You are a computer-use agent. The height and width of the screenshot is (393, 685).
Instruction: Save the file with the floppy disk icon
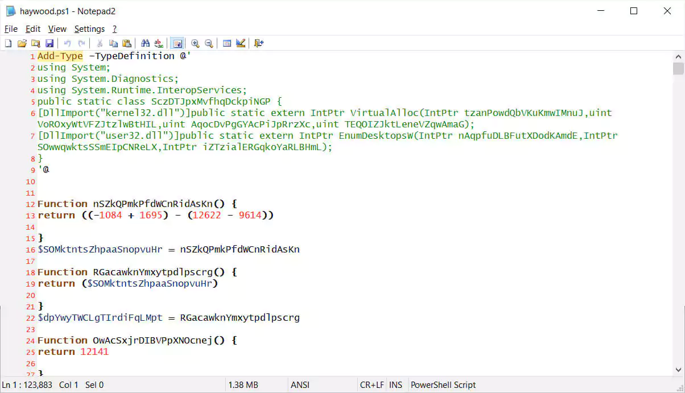[x=49, y=43]
